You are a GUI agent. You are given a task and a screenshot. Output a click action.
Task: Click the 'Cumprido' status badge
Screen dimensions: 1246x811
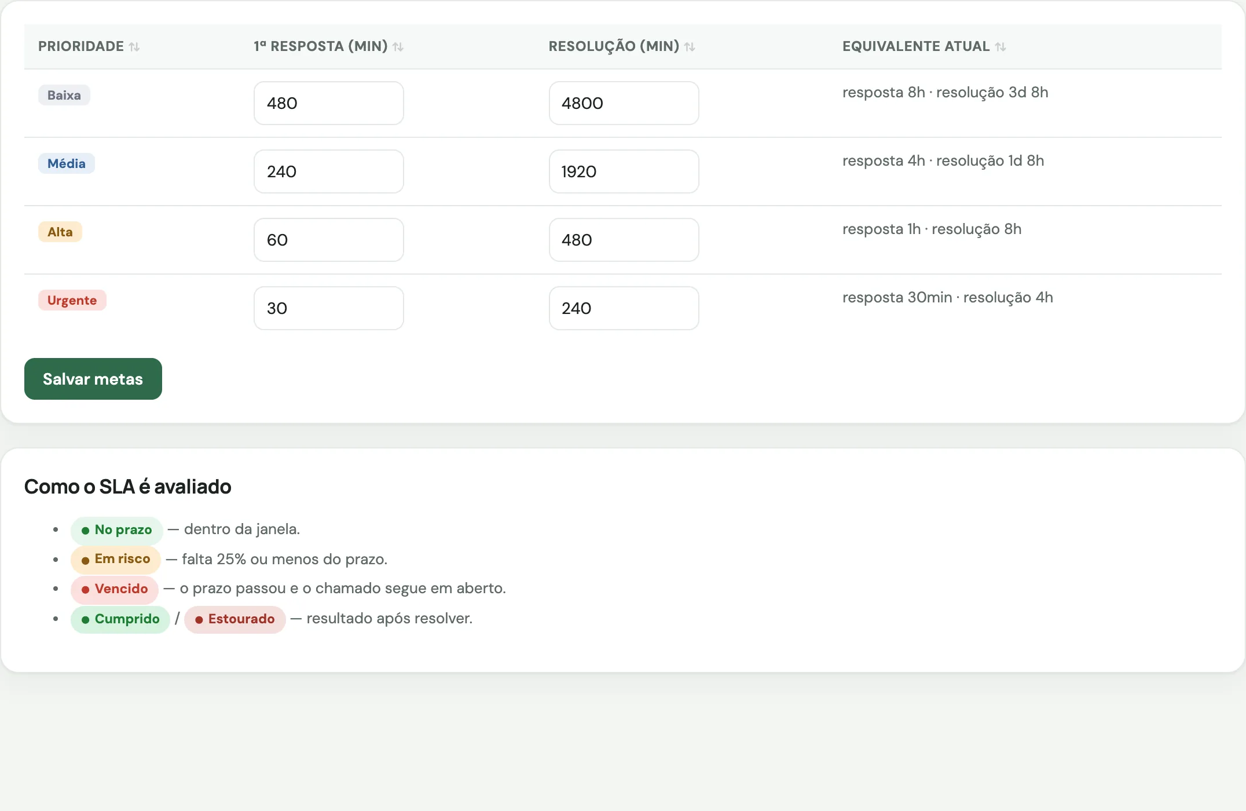tap(120, 619)
